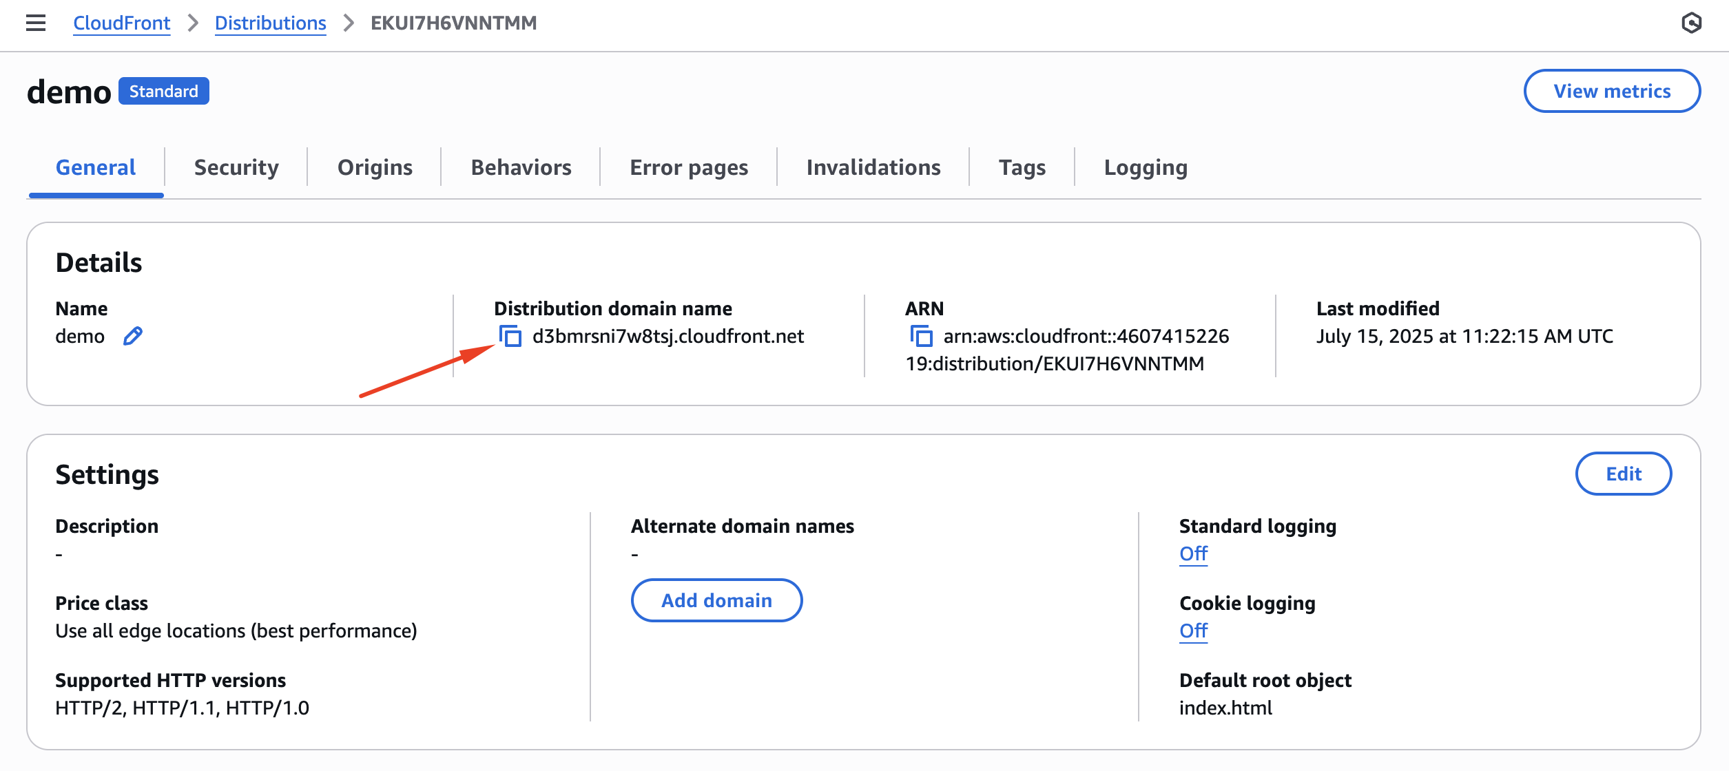Viewport: 1729px width, 771px height.
Task: Copy the ARN value
Action: pyautogui.click(x=922, y=337)
